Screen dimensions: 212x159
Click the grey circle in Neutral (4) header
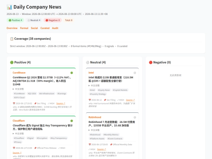pos(88,62)
